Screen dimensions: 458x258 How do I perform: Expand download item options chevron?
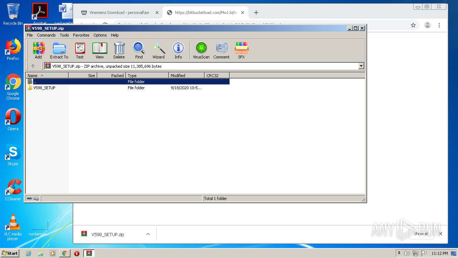(148, 234)
